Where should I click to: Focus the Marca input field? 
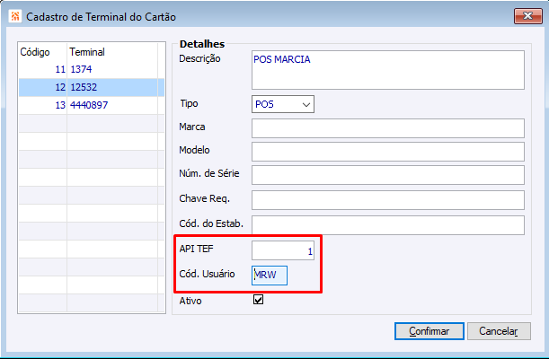pos(387,127)
